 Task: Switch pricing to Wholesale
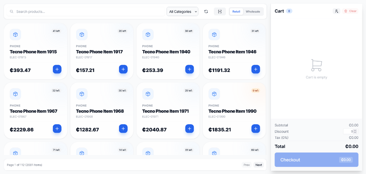click(253, 11)
